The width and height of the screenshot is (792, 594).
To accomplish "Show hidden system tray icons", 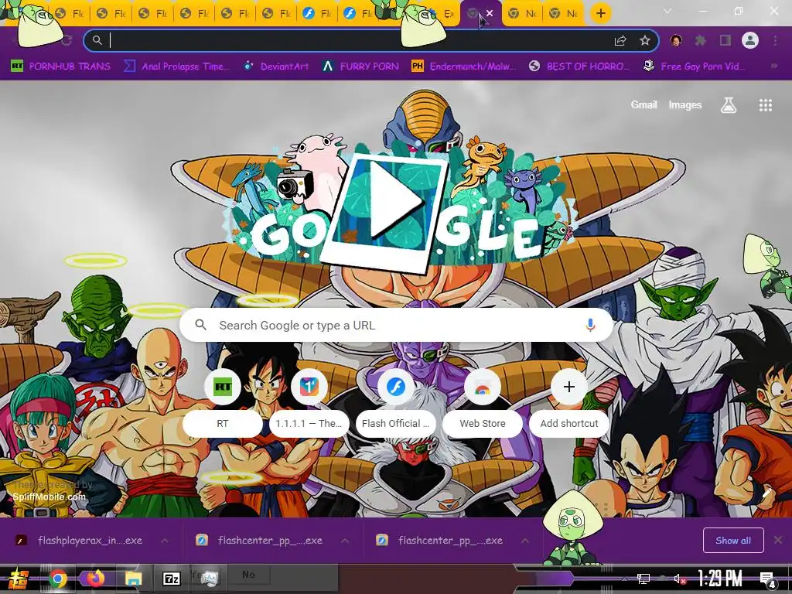I will 624,579.
